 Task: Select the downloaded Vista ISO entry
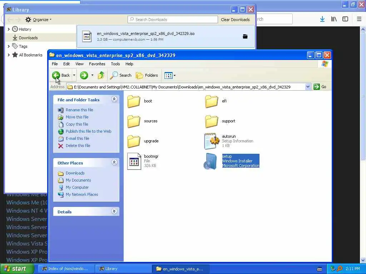[x=166, y=36]
